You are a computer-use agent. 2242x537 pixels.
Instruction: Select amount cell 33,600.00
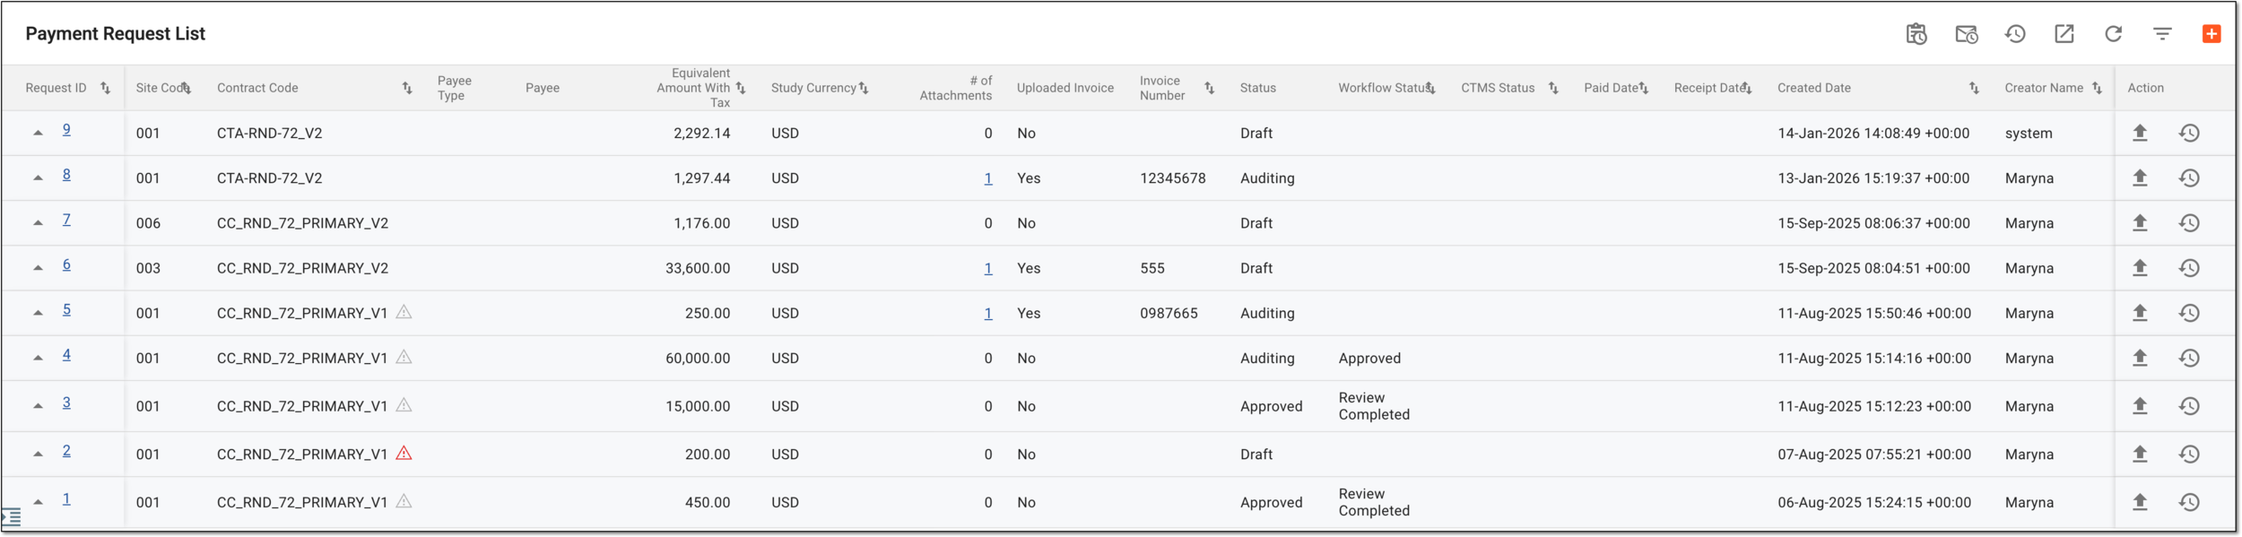coord(698,268)
